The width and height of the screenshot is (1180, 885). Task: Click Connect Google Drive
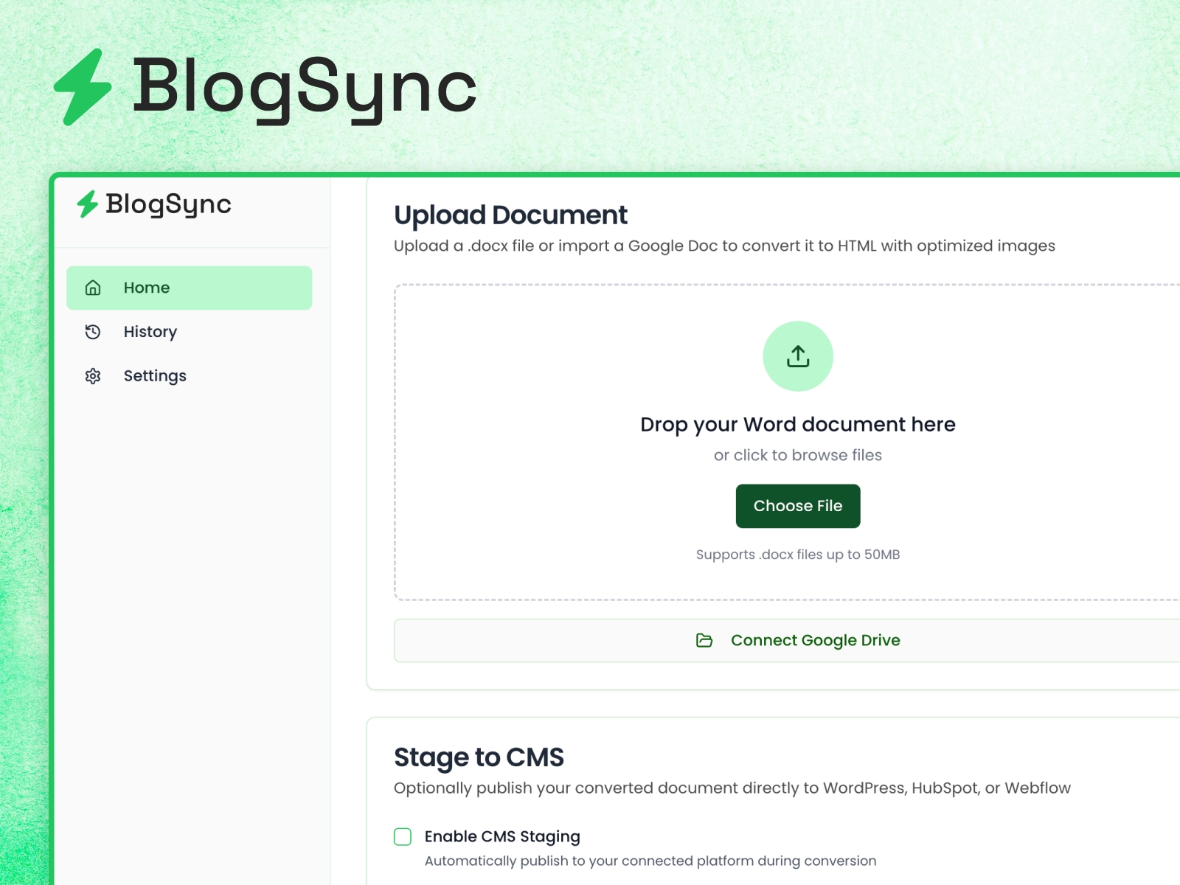(815, 640)
